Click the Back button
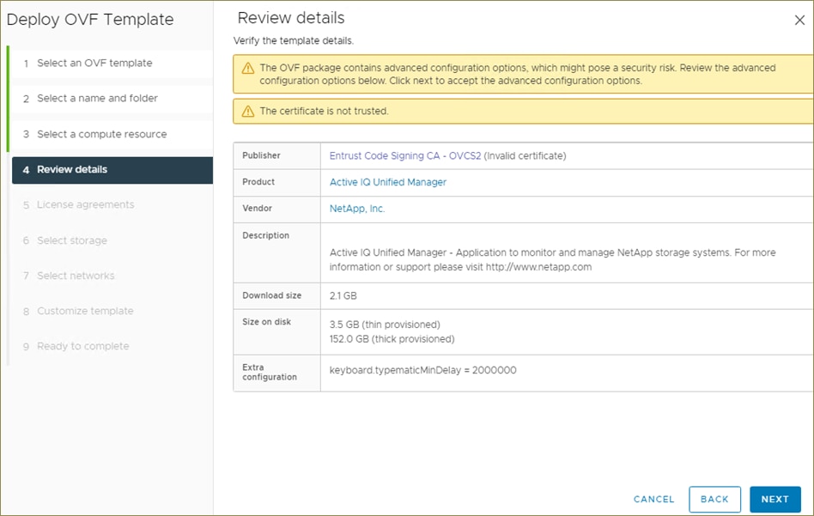 pos(714,500)
